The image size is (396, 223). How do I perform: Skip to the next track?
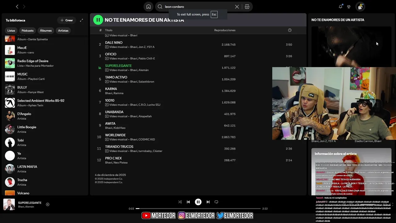click(208, 202)
